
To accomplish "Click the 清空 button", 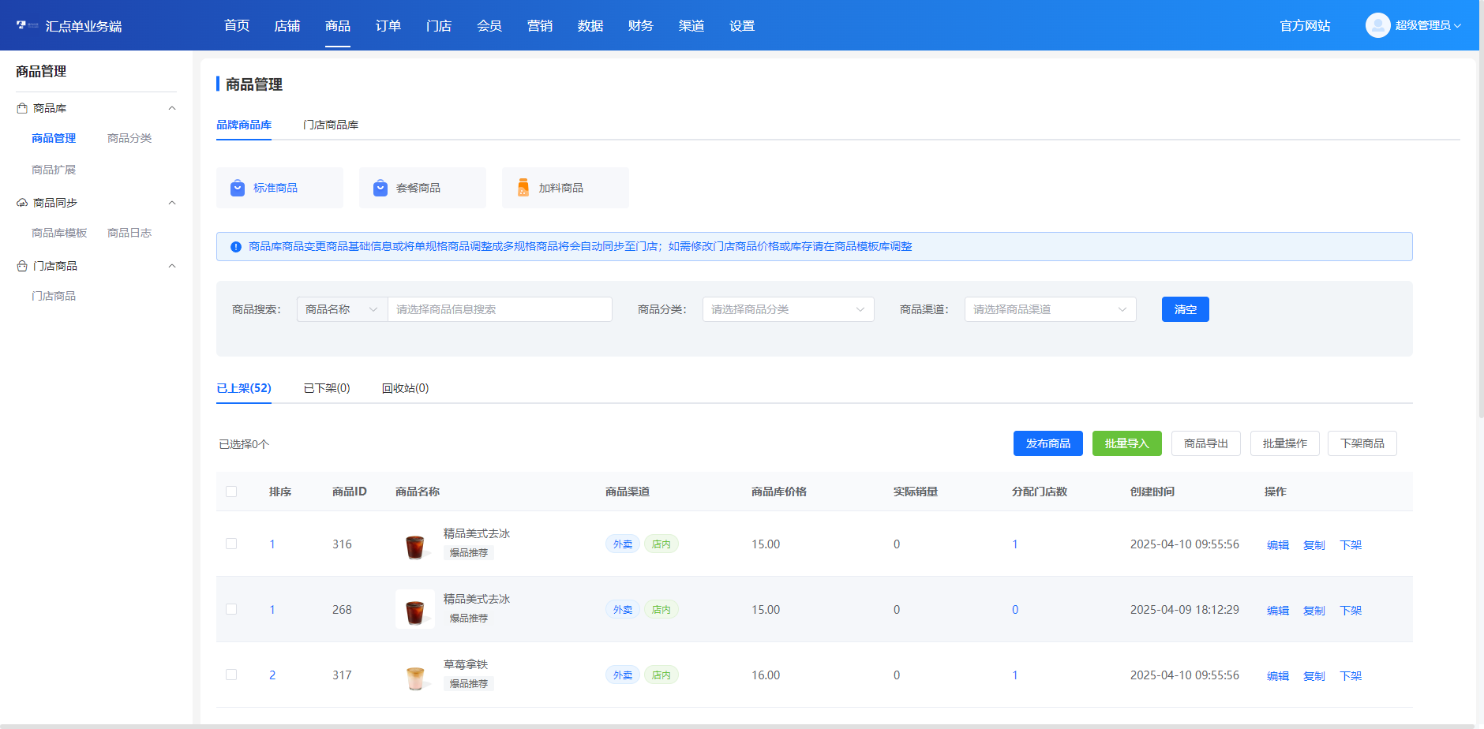I will coord(1186,309).
